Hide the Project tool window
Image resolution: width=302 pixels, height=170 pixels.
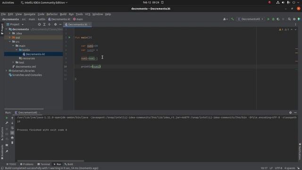60,25
